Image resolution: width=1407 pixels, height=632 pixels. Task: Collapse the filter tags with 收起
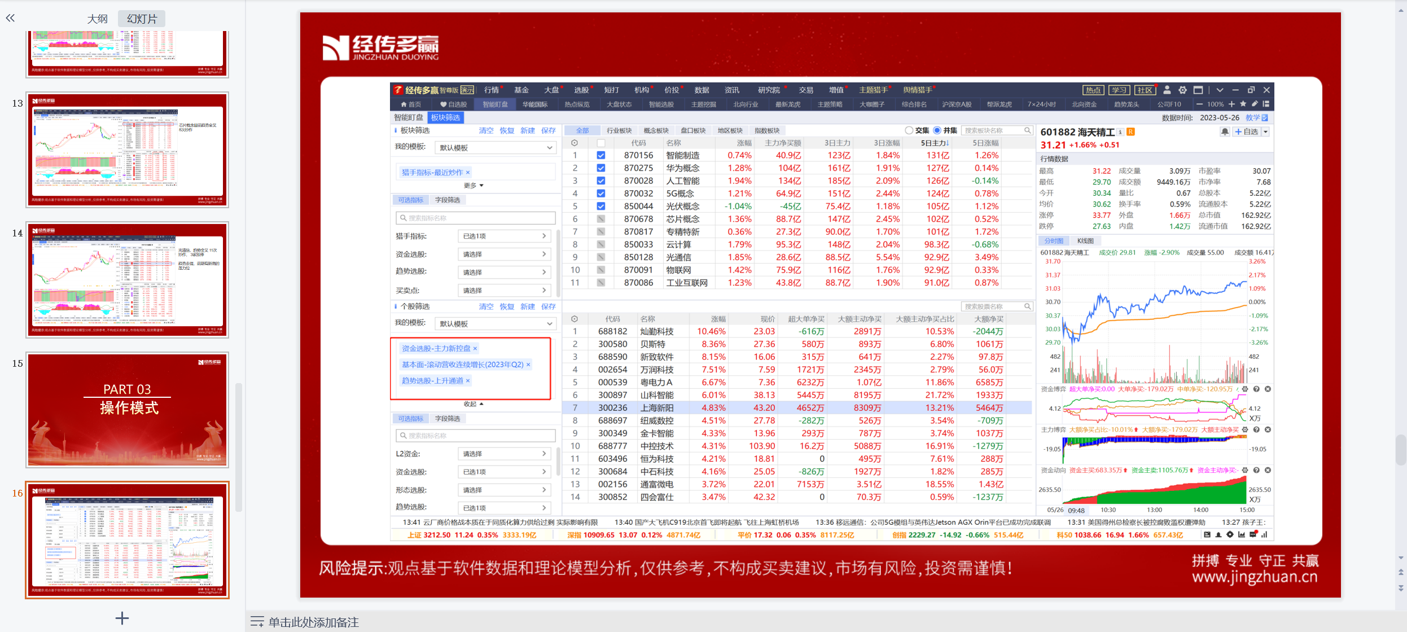click(474, 404)
